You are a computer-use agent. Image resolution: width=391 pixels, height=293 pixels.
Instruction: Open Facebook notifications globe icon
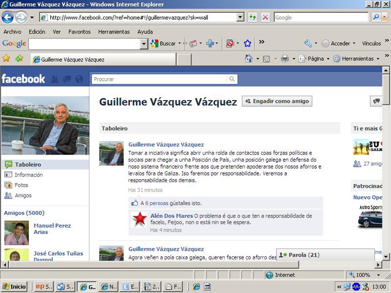click(79, 79)
